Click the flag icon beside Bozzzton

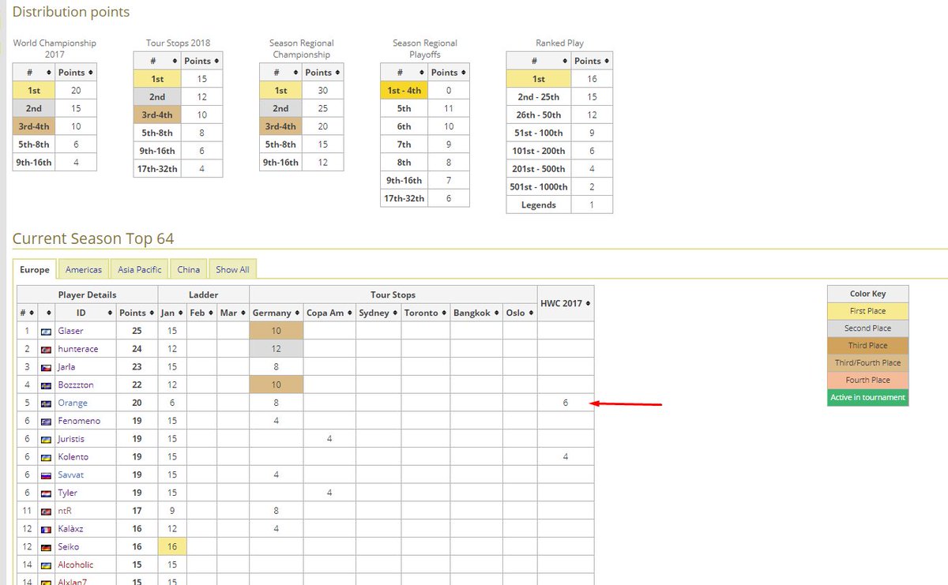click(46, 385)
